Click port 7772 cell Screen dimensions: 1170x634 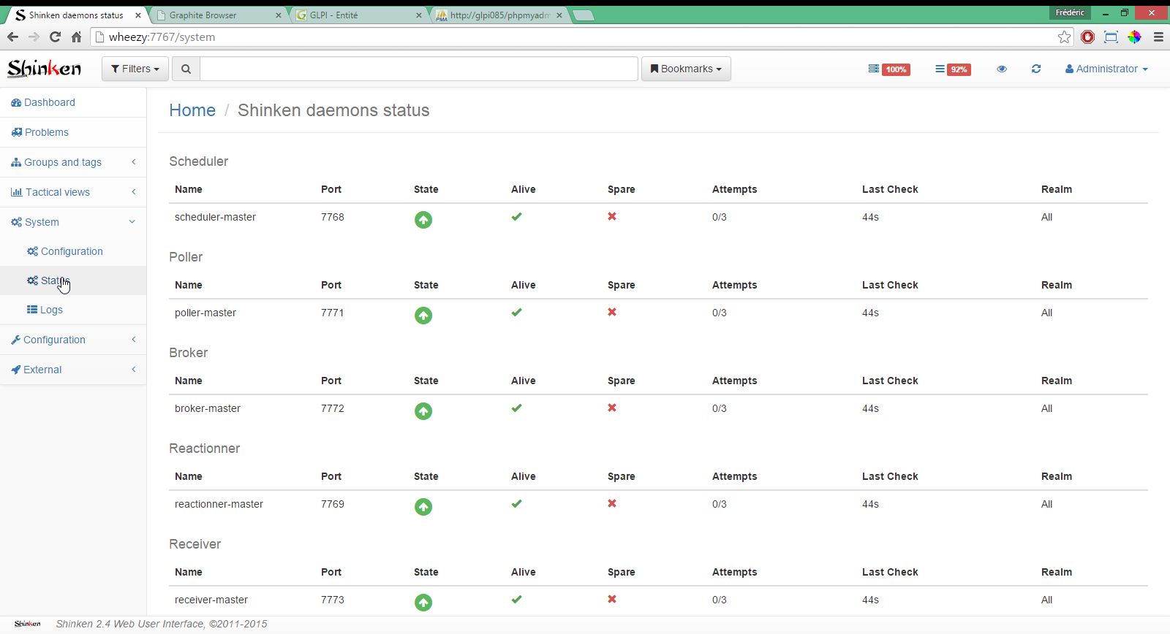333,408
